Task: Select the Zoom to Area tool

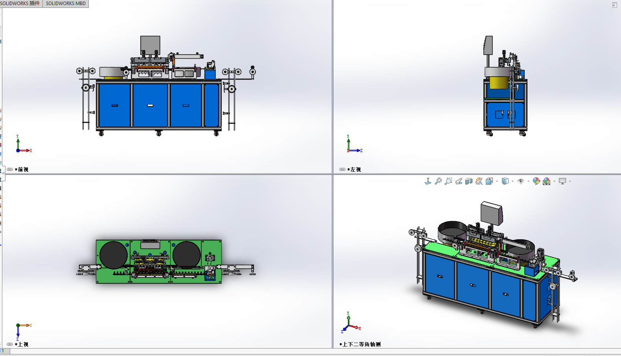Action: (x=448, y=181)
